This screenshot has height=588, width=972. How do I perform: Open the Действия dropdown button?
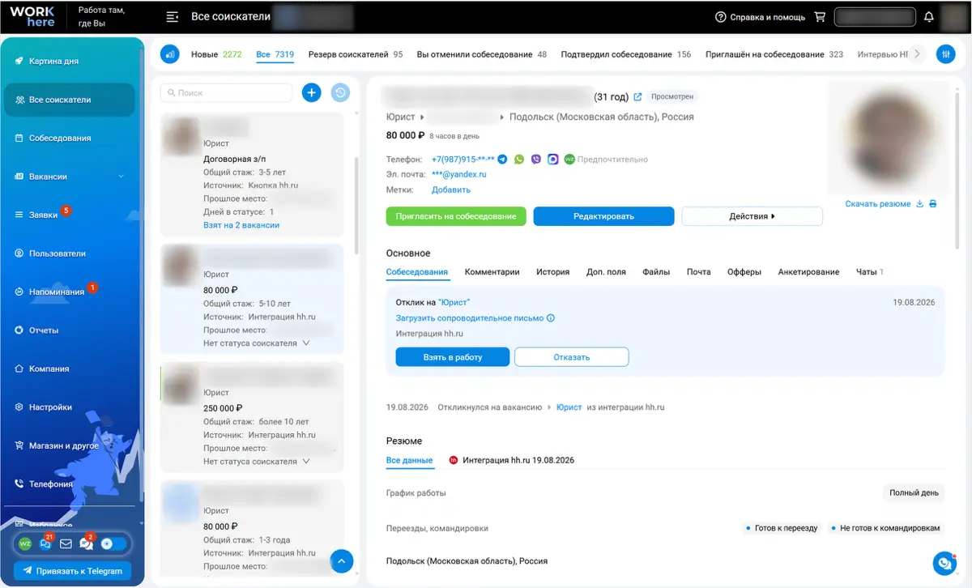tap(752, 216)
